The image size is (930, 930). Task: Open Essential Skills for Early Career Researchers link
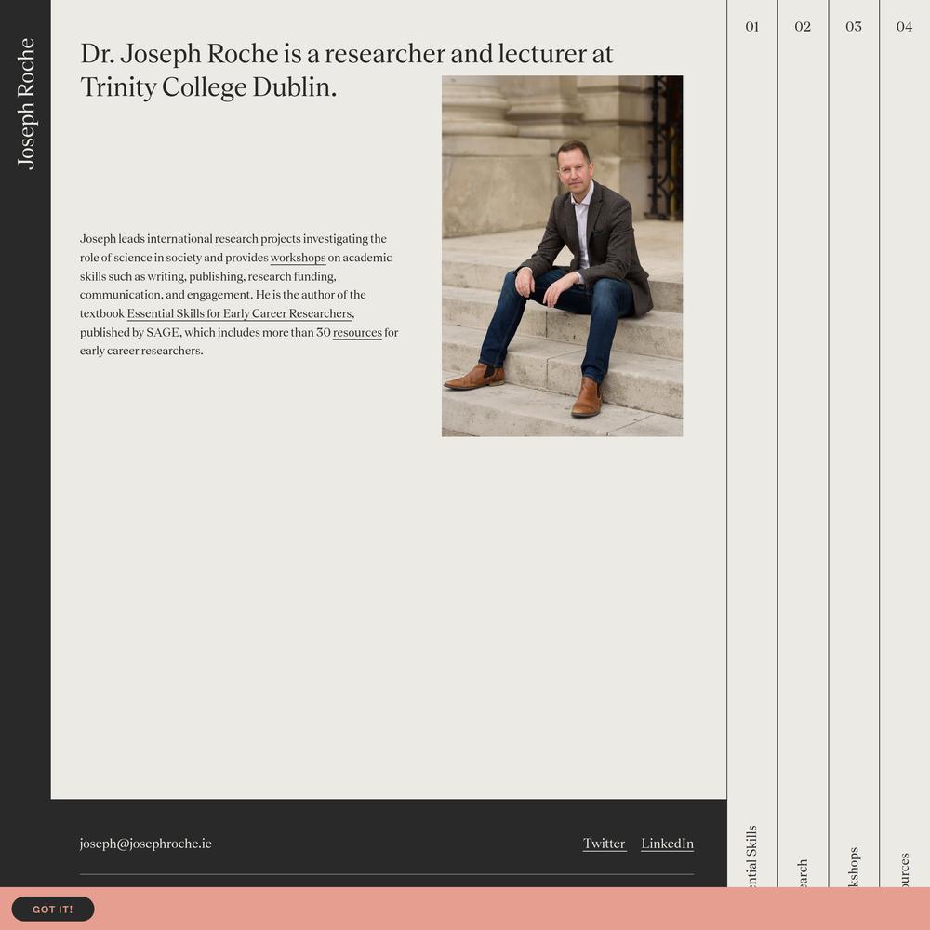tap(240, 313)
